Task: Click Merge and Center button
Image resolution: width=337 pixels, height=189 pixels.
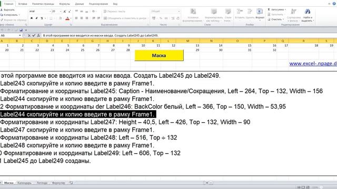Action: pyautogui.click(x=125, y=18)
